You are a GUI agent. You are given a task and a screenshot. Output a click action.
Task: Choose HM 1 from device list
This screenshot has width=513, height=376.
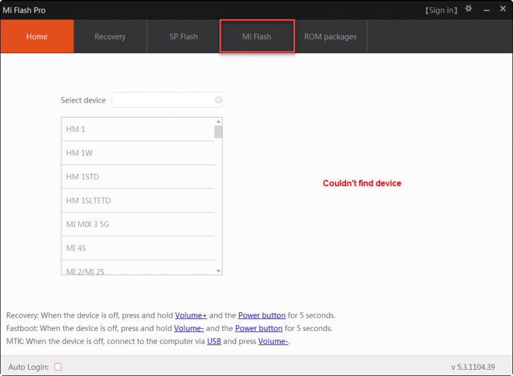coord(137,129)
